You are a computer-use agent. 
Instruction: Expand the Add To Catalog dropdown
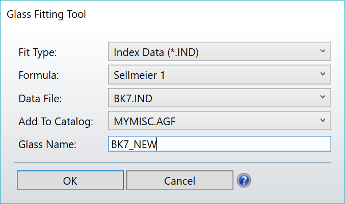(x=219, y=121)
